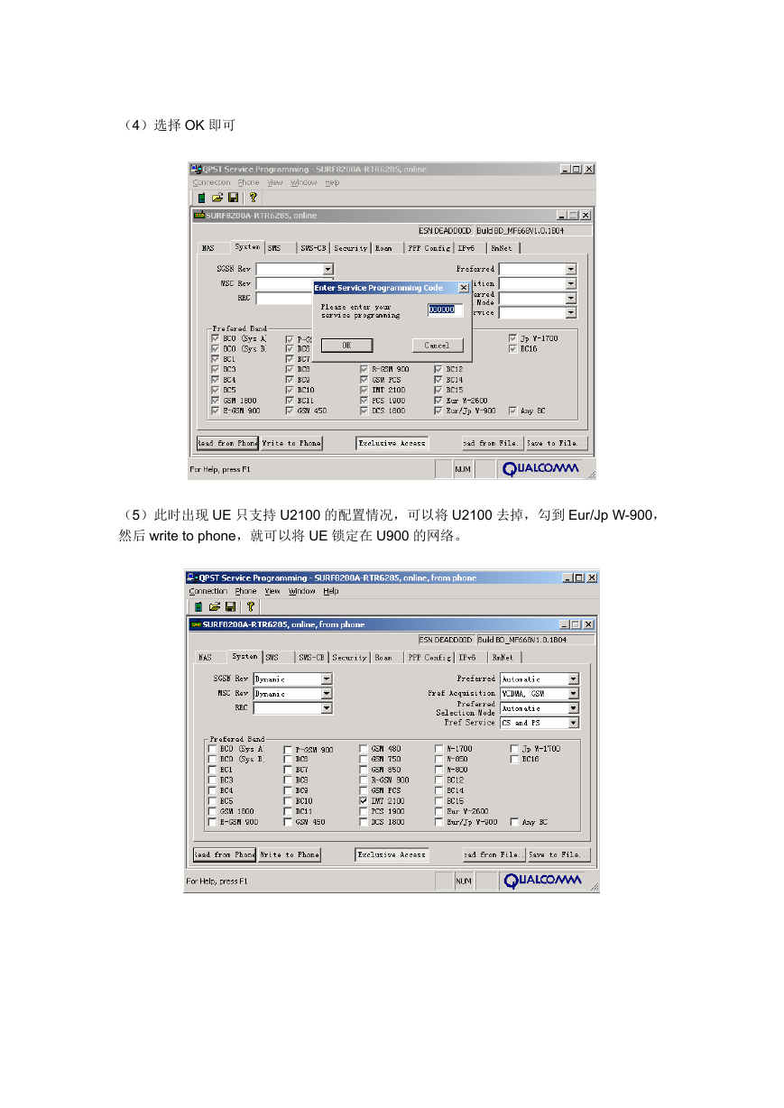
Task: Uncheck GSM 450 in the code-dialog window
Action: pos(290,411)
